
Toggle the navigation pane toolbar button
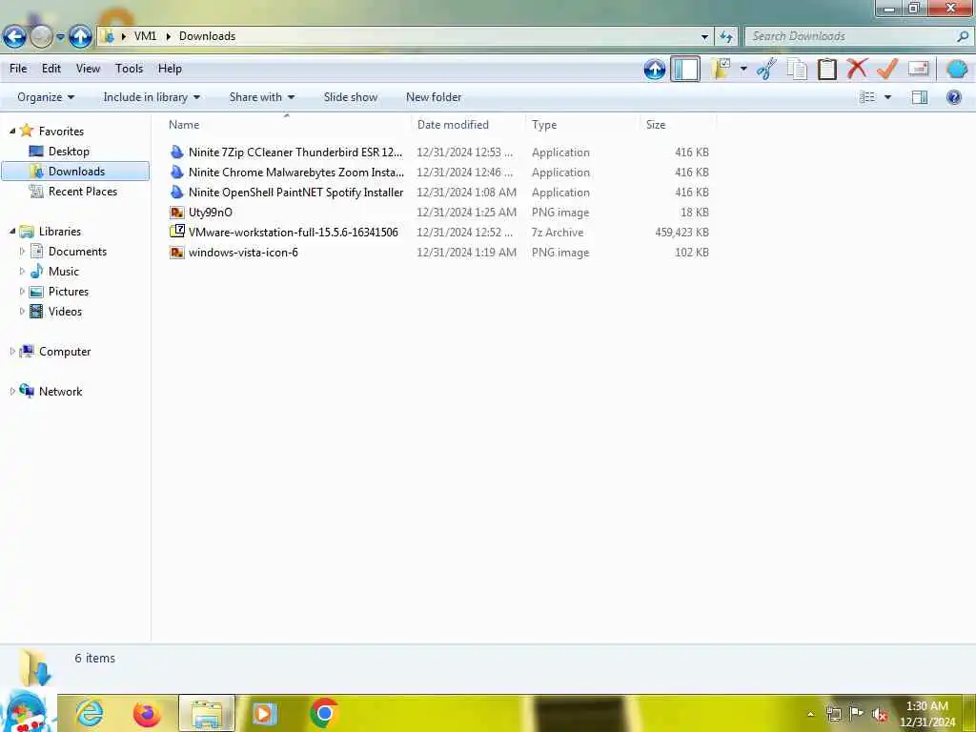point(684,69)
